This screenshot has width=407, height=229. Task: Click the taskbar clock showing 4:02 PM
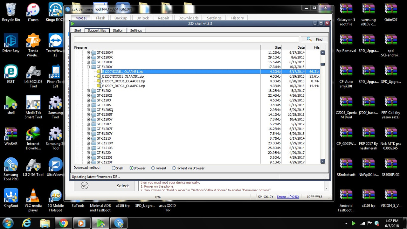point(391,223)
